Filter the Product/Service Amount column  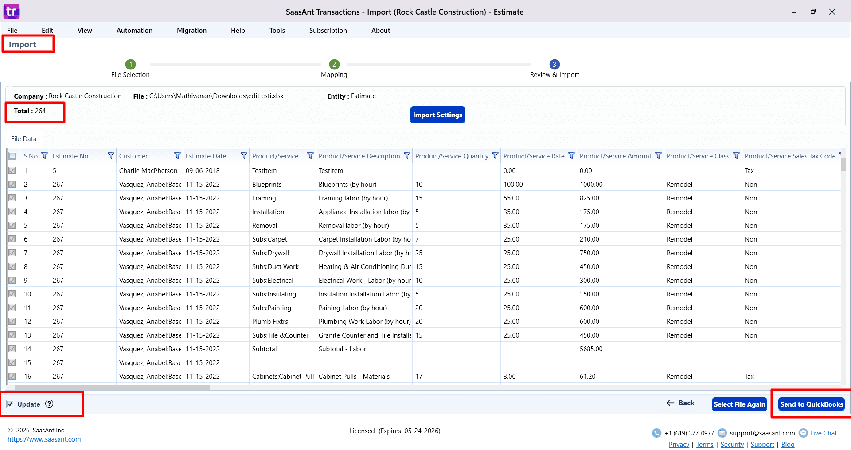tap(658, 156)
